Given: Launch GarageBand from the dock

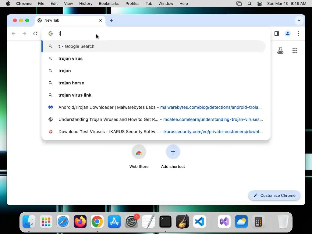Looking at the screenshot, I should click(183, 222).
